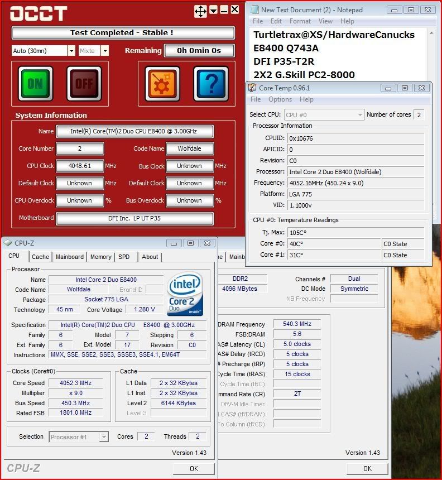Open Core Temp Help menu
Screen dimensions: 442x480
pyautogui.click(x=306, y=99)
